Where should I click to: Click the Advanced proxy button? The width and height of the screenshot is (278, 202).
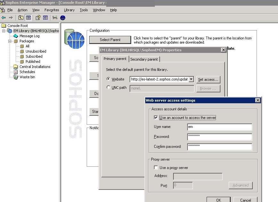[x=241, y=185]
